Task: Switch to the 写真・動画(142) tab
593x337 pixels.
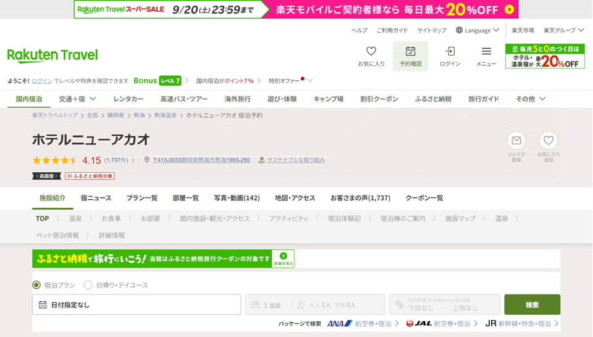Action: point(237,198)
